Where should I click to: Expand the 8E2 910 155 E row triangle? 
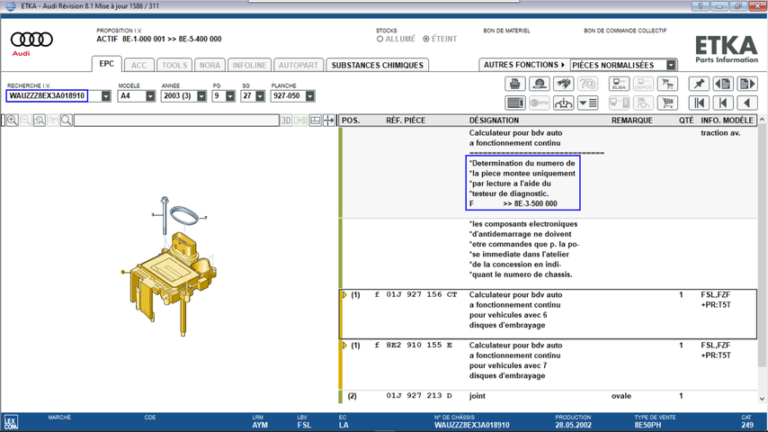[x=344, y=346]
